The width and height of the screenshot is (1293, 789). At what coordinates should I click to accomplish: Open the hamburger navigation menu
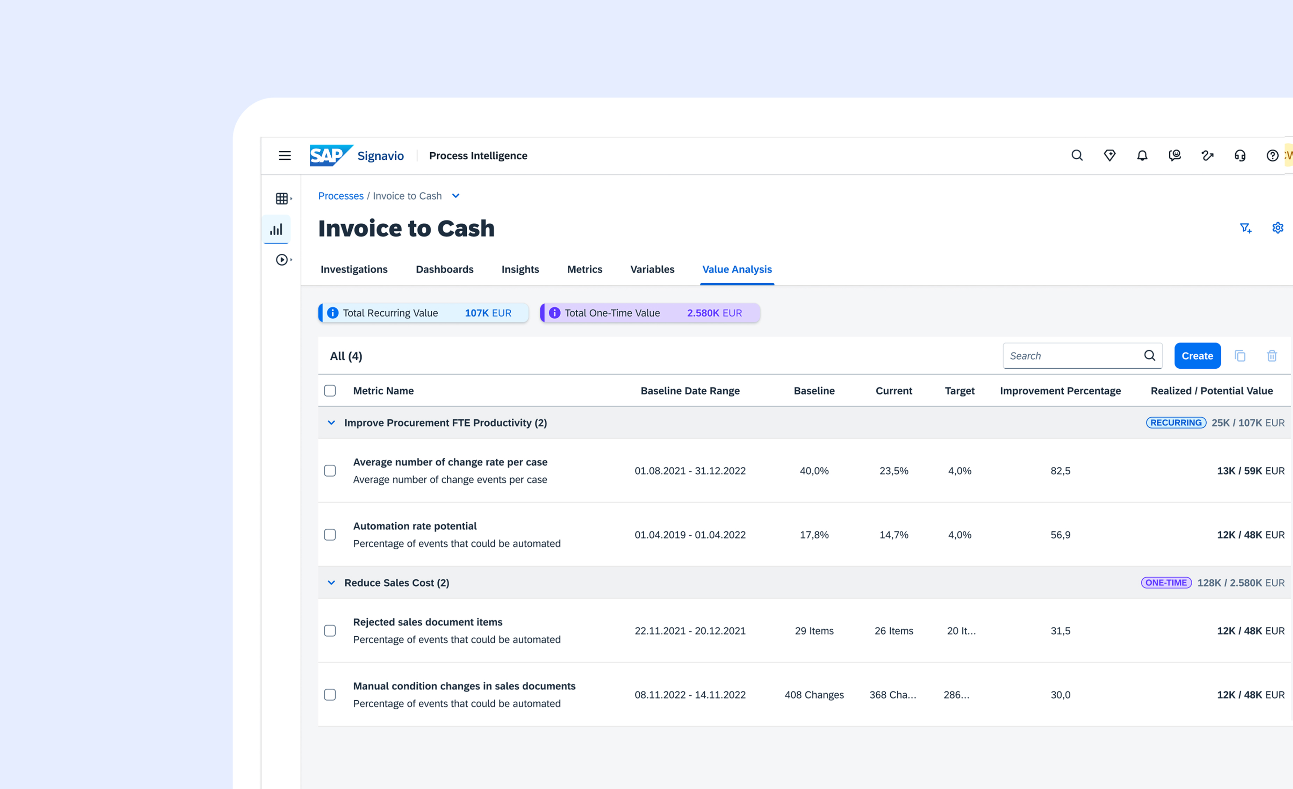[285, 155]
